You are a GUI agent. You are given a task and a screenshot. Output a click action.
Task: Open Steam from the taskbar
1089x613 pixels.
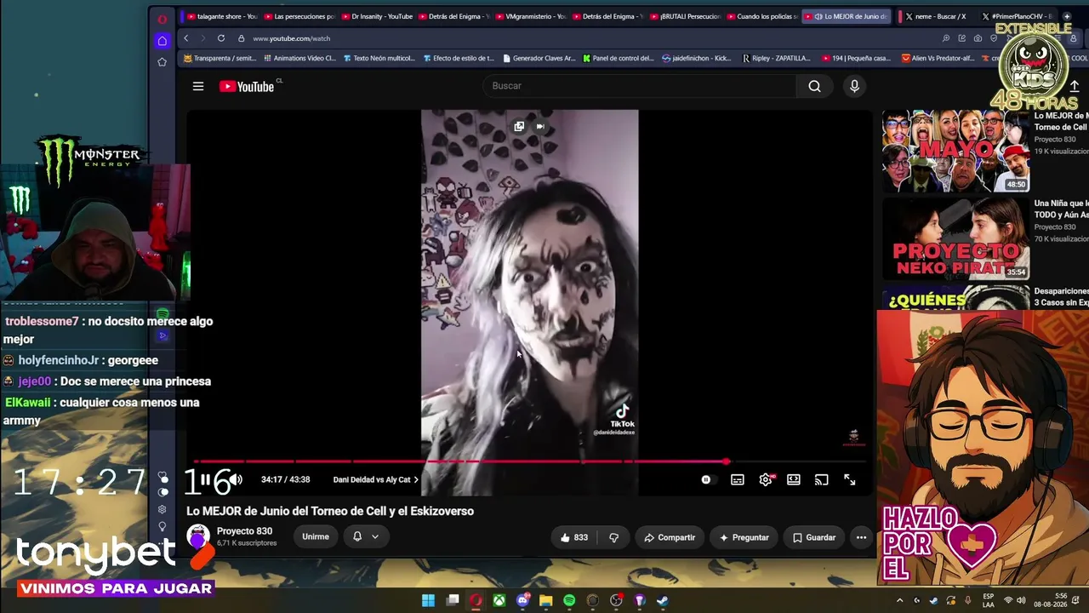[663, 600]
